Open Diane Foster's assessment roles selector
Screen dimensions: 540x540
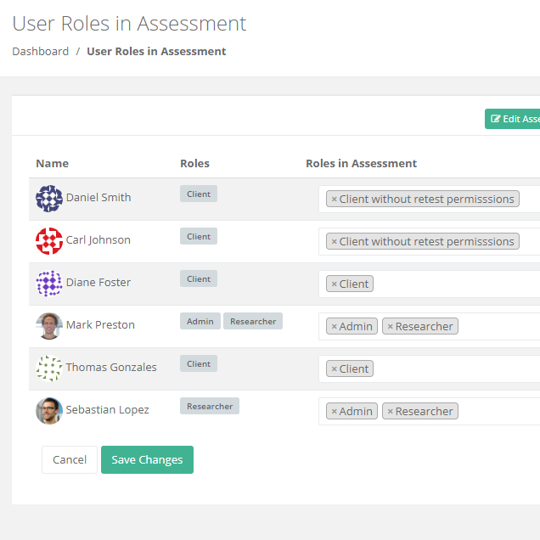(429, 284)
